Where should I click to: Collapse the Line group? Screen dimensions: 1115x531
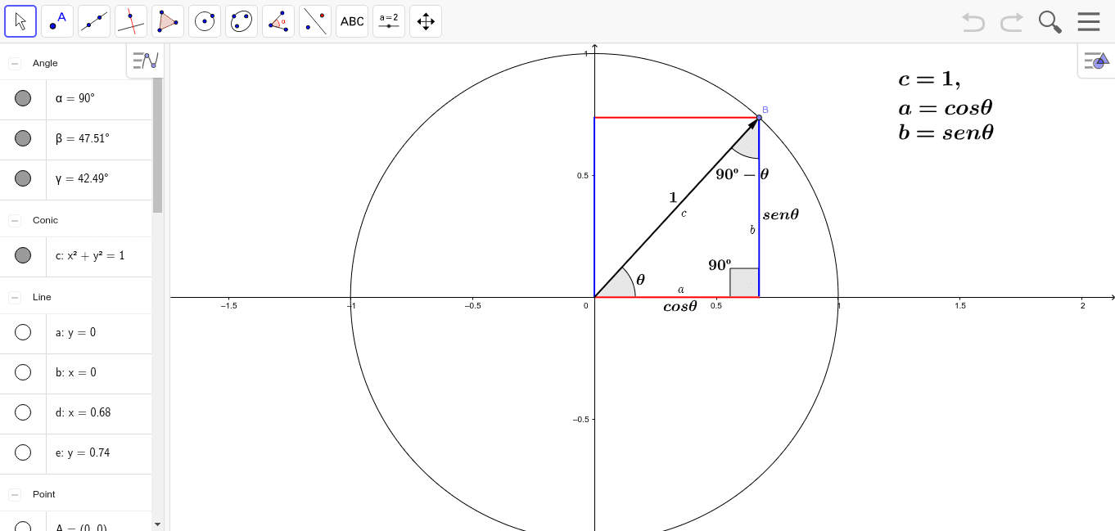[15, 297]
